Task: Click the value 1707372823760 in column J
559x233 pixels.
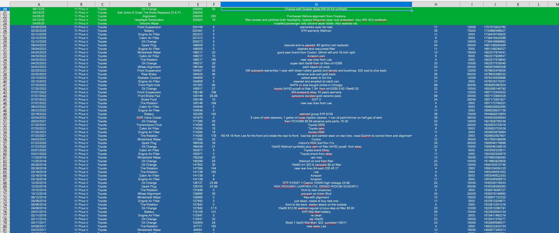Action: 495,27
